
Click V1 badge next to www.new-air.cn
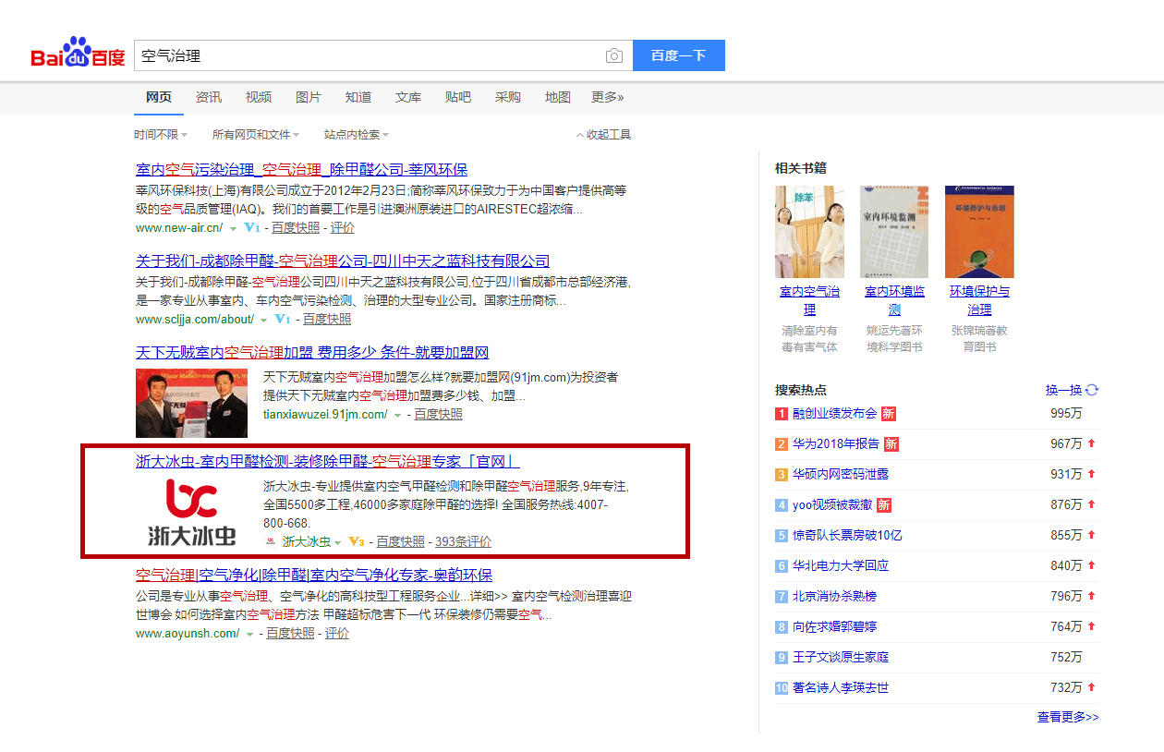pyautogui.click(x=253, y=227)
